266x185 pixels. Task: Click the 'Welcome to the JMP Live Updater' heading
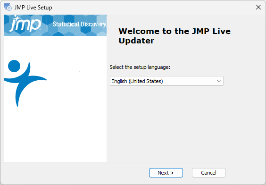(175, 36)
